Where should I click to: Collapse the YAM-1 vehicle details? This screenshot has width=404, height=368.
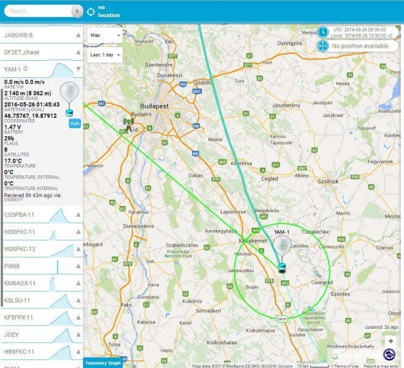78,69
